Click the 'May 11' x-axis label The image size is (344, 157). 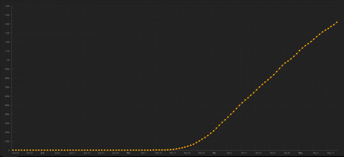(x=330, y=153)
